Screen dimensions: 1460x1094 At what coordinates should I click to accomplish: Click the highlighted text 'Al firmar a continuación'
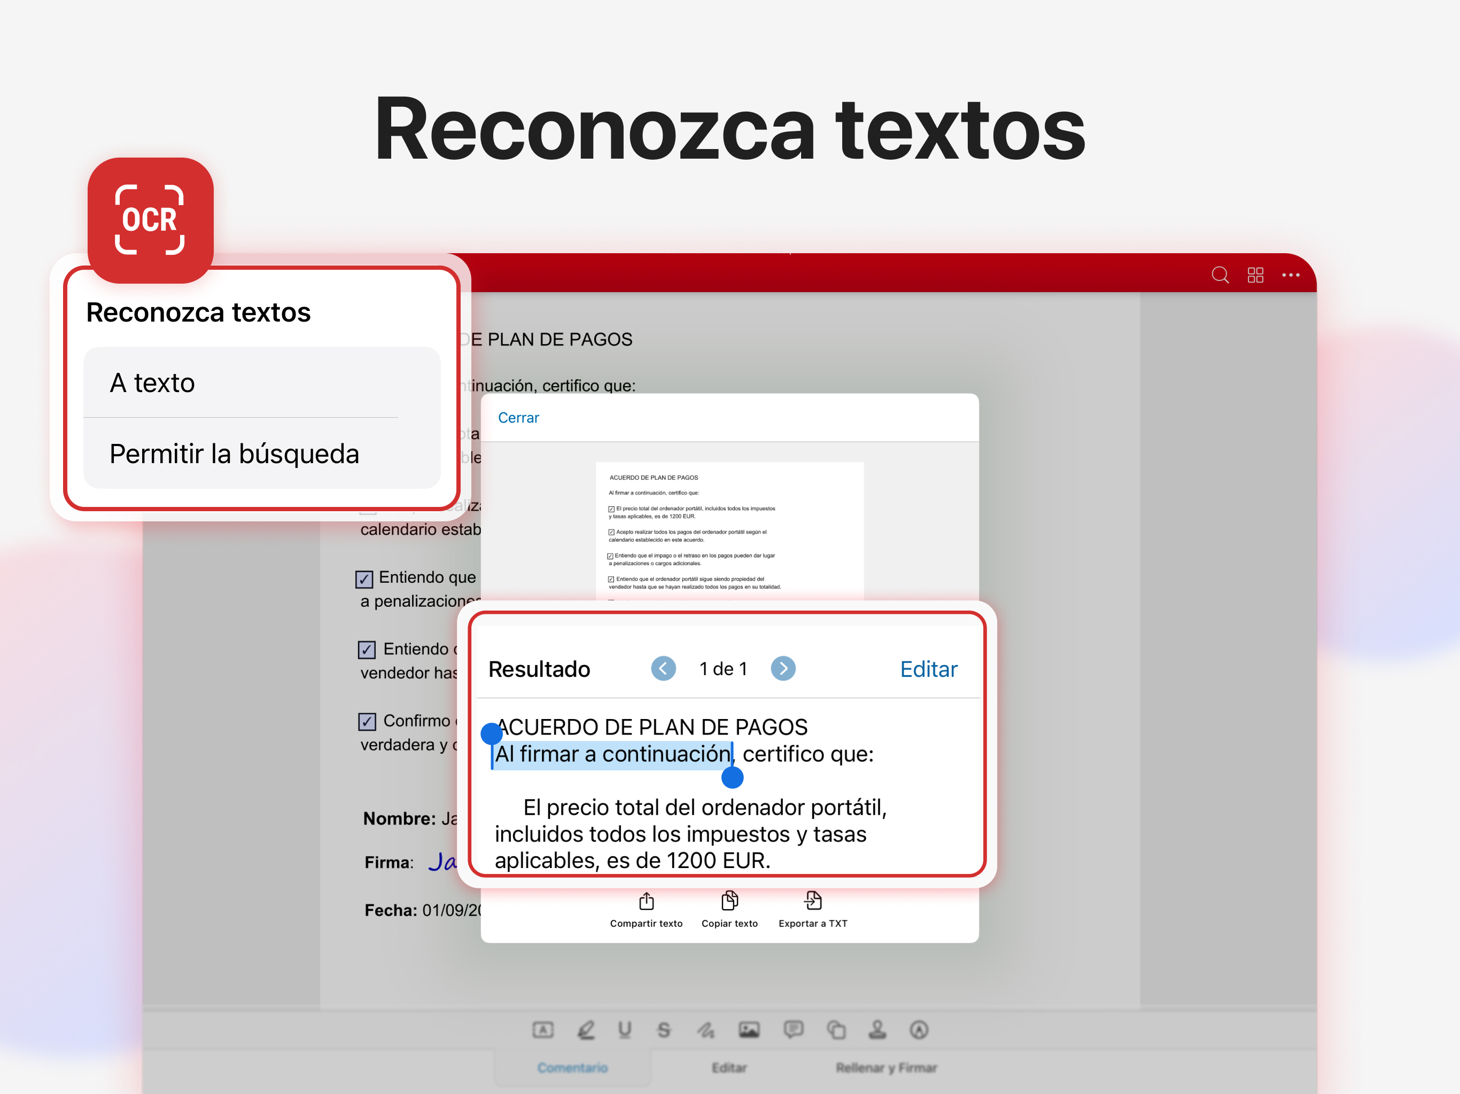613,754
